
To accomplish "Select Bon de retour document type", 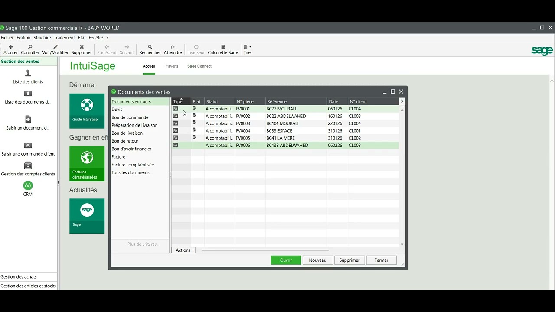I will click(x=125, y=141).
